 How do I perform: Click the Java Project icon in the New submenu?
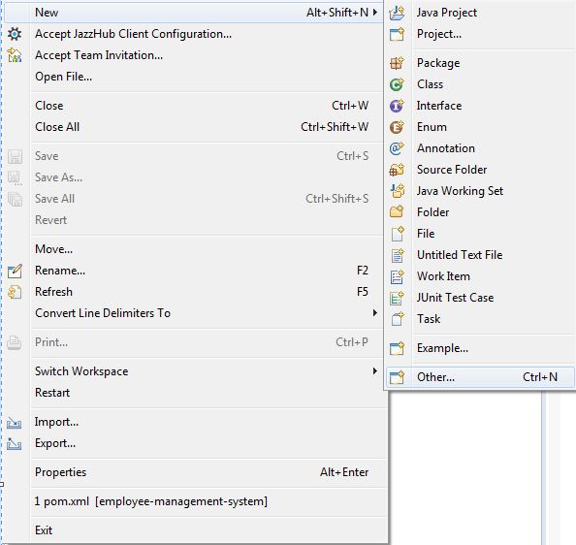click(397, 14)
